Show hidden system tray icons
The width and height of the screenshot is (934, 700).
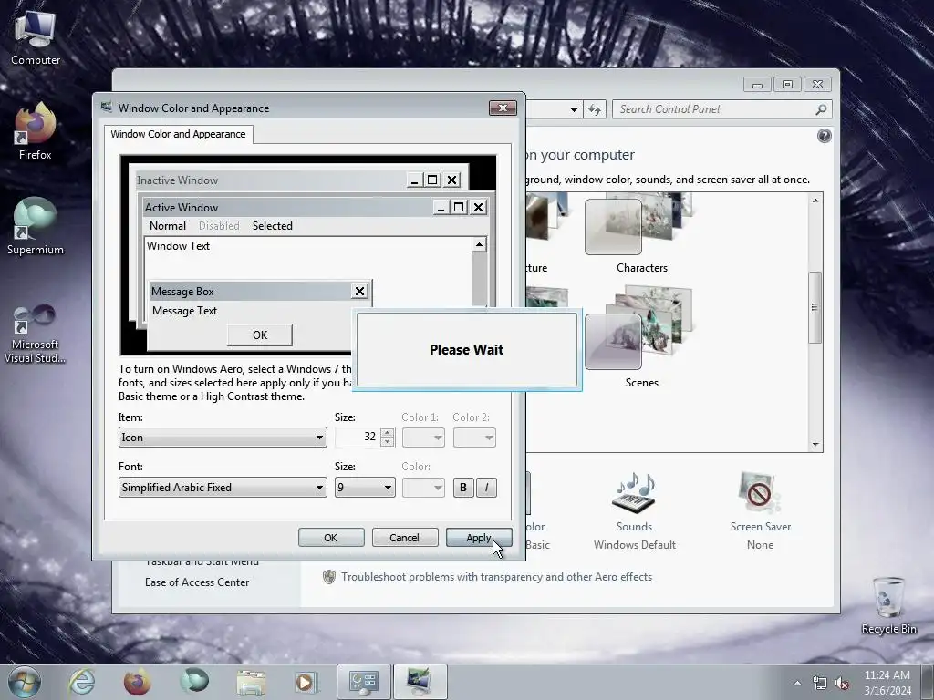point(797,683)
